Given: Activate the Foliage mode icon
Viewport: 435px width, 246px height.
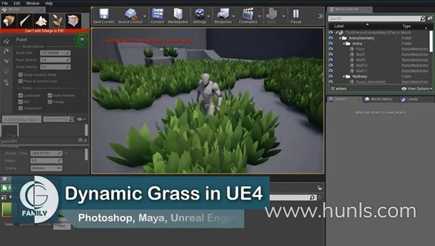Looking at the screenshot, I should (x=57, y=21).
